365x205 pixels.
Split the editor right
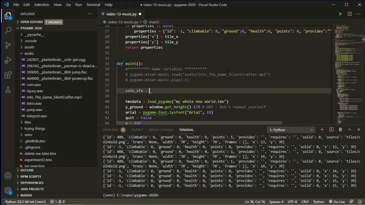350,14
